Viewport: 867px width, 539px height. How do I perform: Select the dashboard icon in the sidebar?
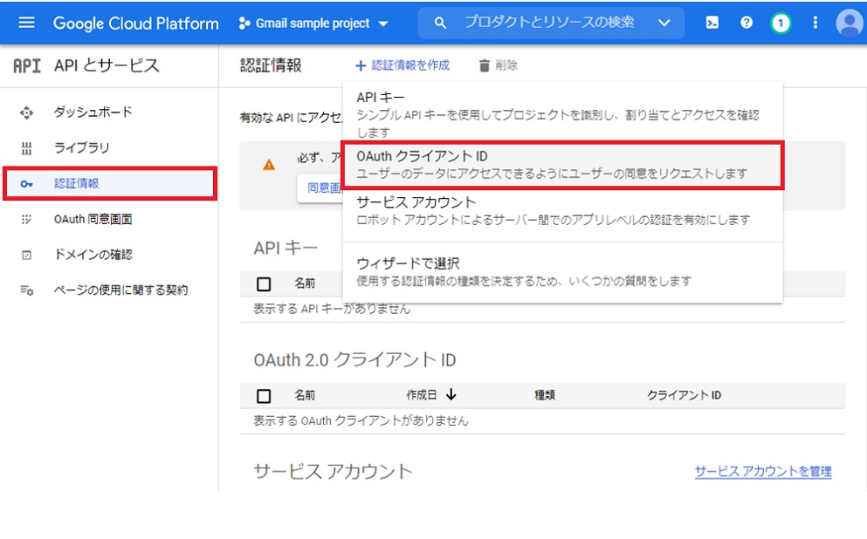pyautogui.click(x=29, y=112)
